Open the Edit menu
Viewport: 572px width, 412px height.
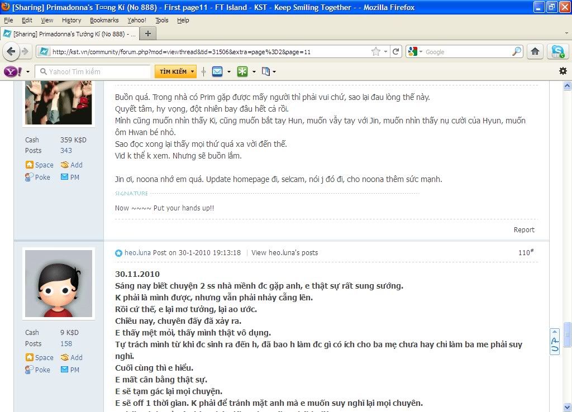tap(27, 20)
